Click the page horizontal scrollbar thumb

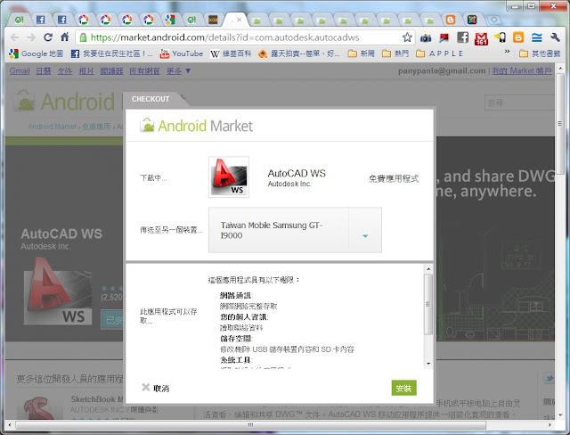pyautogui.click(x=250, y=424)
